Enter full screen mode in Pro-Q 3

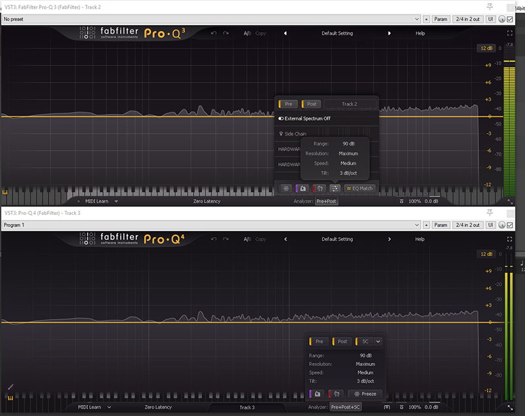(x=510, y=33)
